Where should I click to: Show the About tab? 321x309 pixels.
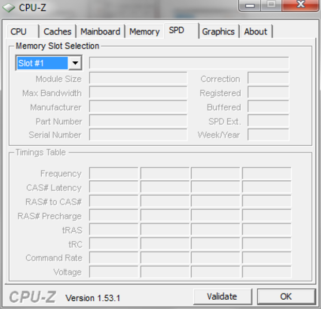(256, 32)
